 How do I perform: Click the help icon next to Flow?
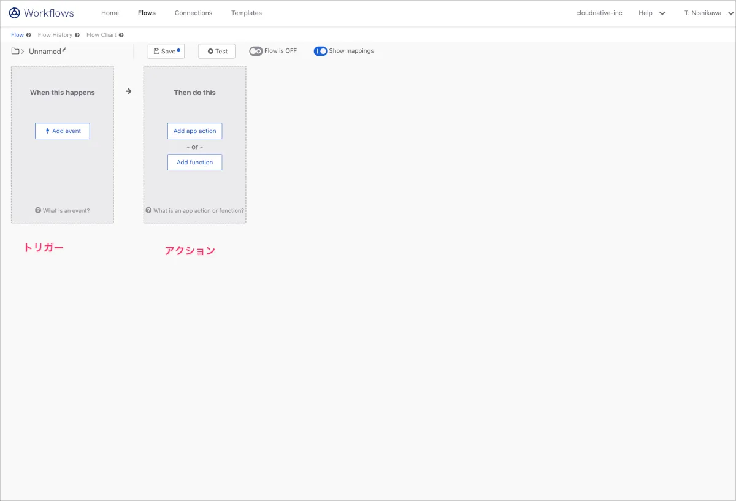click(x=29, y=35)
